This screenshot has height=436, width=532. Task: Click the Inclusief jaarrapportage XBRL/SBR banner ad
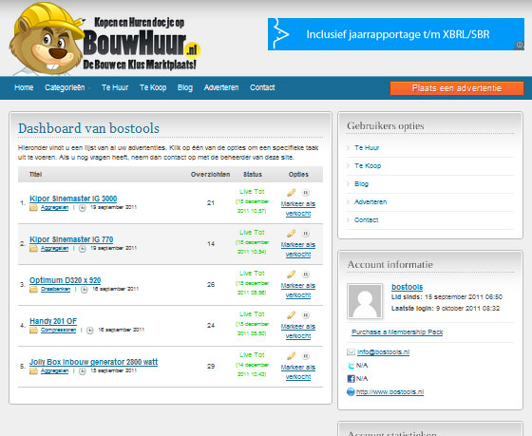(x=396, y=34)
